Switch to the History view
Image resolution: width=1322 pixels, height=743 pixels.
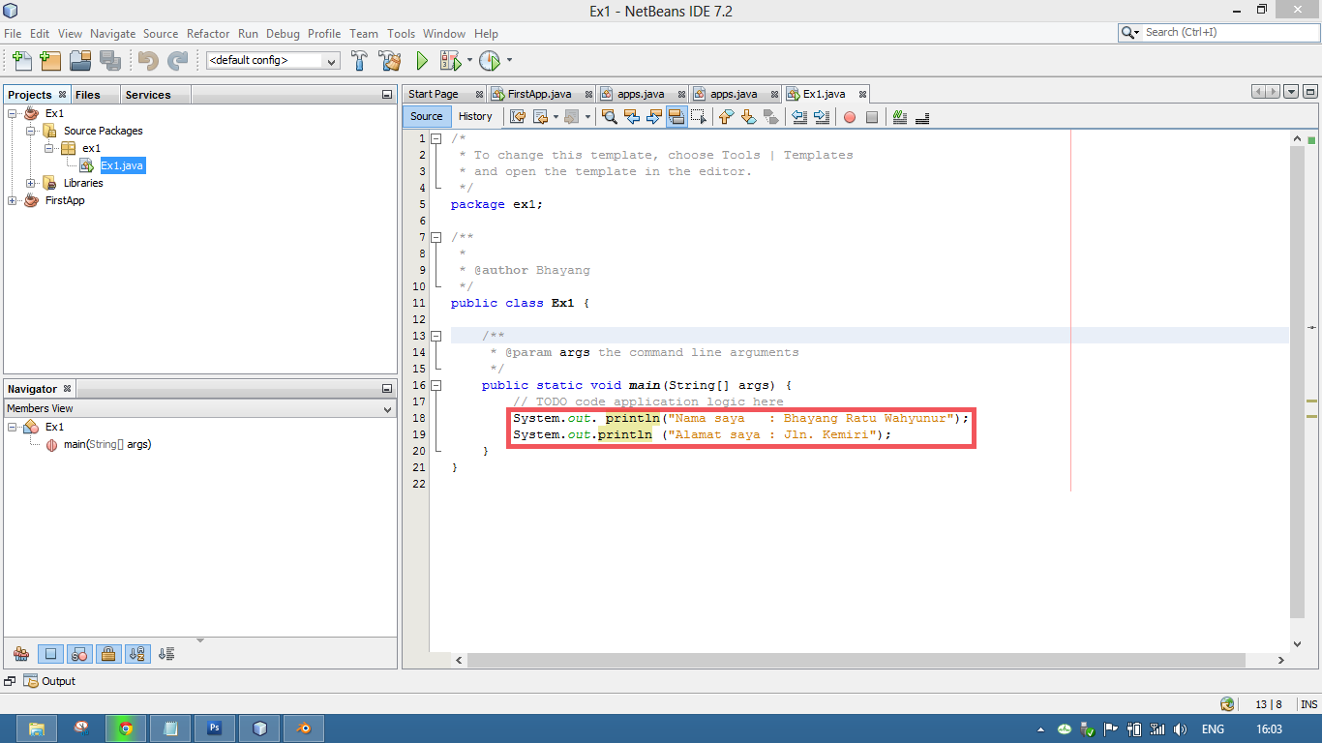coord(476,116)
